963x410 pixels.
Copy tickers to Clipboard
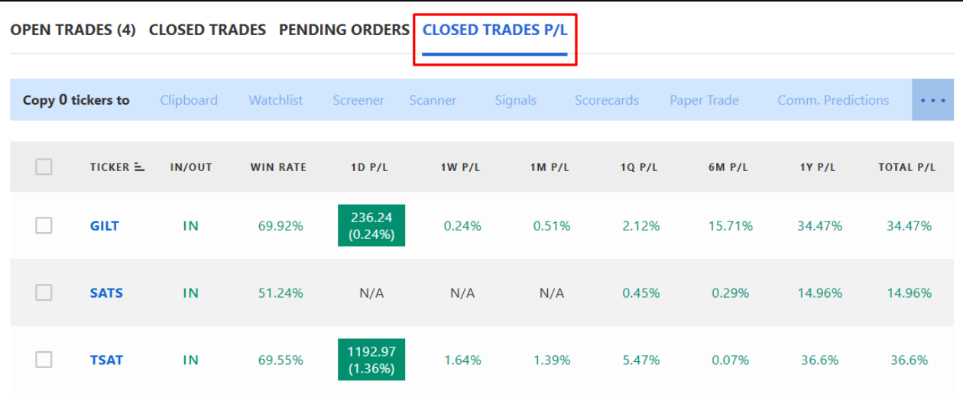click(189, 100)
